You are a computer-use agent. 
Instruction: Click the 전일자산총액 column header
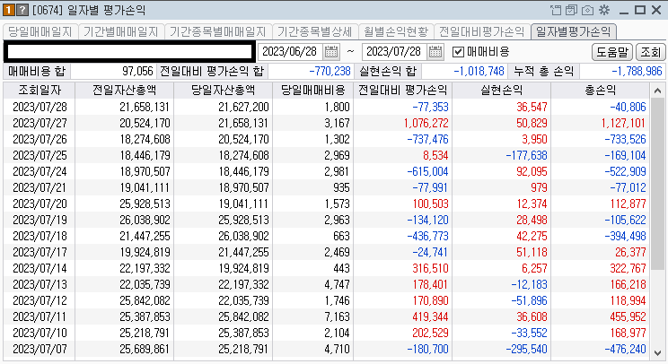click(125, 91)
